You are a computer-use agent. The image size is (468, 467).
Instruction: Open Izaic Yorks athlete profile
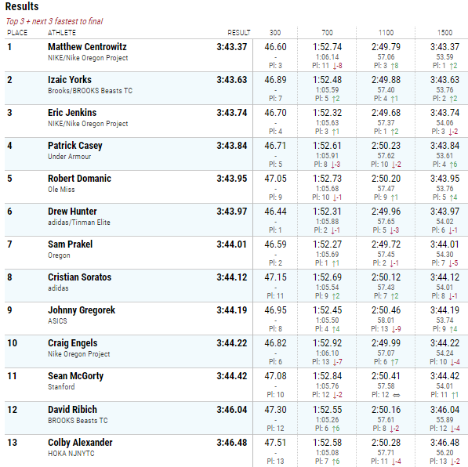coord(70,80)
